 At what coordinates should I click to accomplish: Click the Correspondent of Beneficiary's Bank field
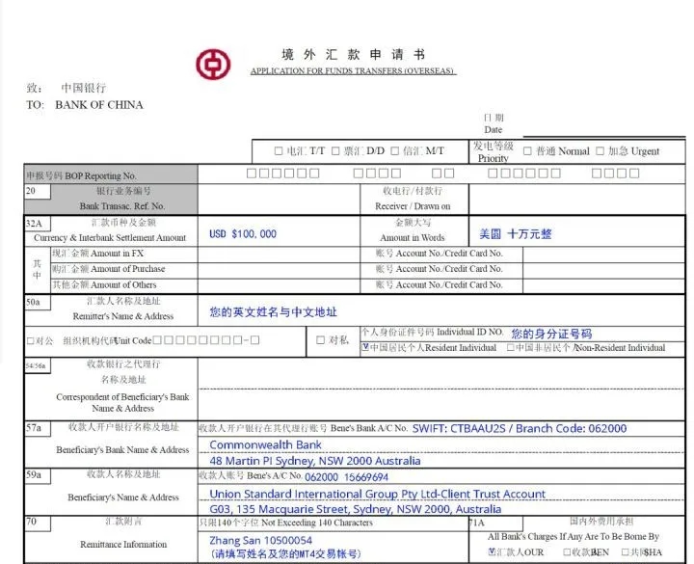pos(441,389)
